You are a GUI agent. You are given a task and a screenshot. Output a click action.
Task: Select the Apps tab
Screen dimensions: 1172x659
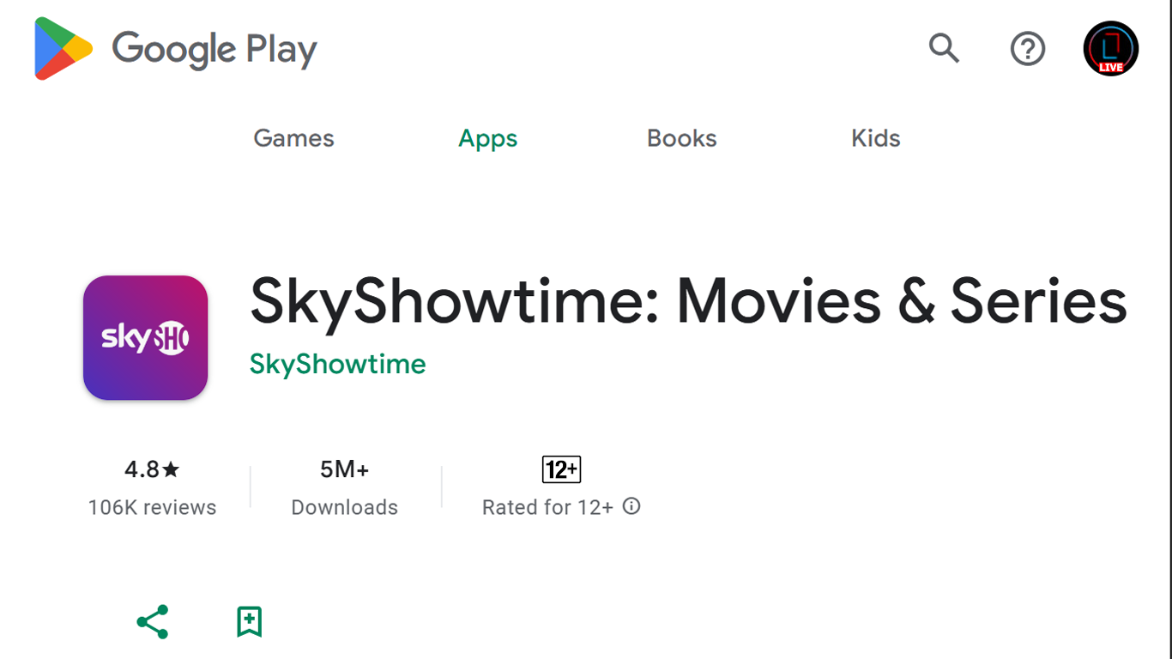coord(487,138)
